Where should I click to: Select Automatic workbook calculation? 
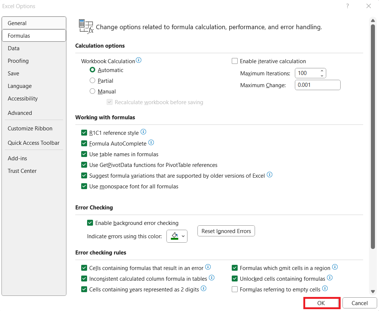click(x=92, y=70)
